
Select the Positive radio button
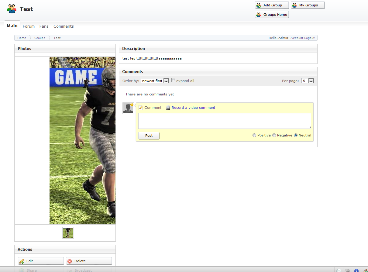[x=254, y=136]
